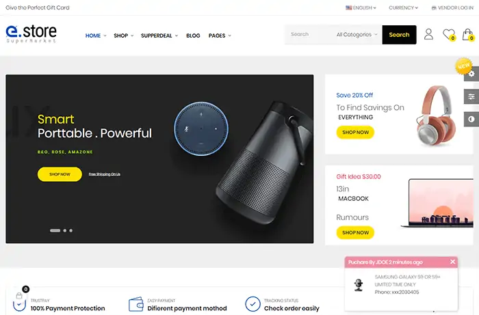This screenshot has height=315, width=479.
Task: Close the purchase notification popup
Action: [x=452, y=262]
